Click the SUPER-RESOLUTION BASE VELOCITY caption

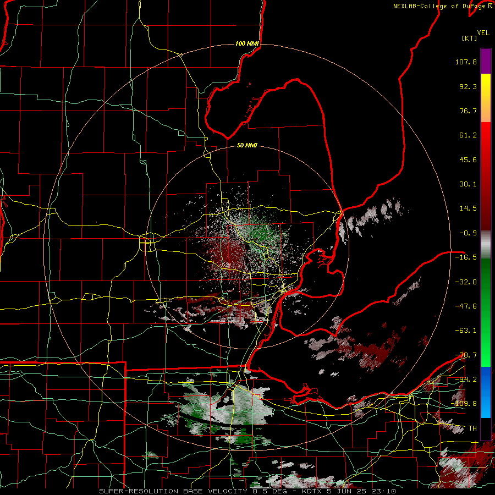pos(173,491)
